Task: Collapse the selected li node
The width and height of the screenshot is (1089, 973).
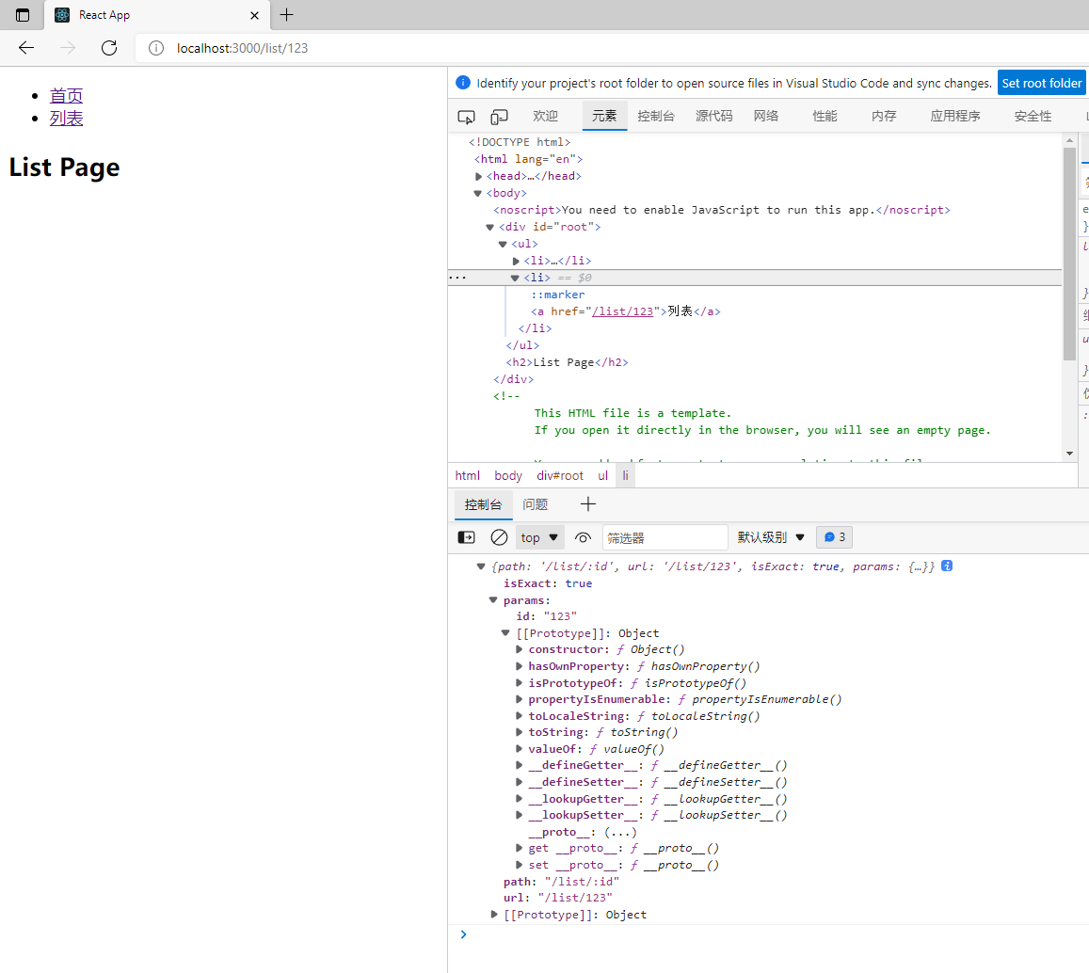Action: coord(516,278)
